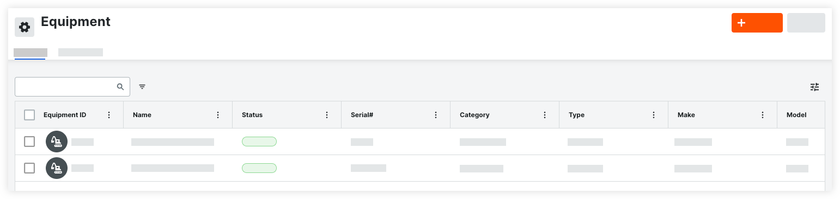Image resolution: width=840 pixels, height=199 pixels.
Task: Open the table column settings sliders icon
Action: point(814,87)
